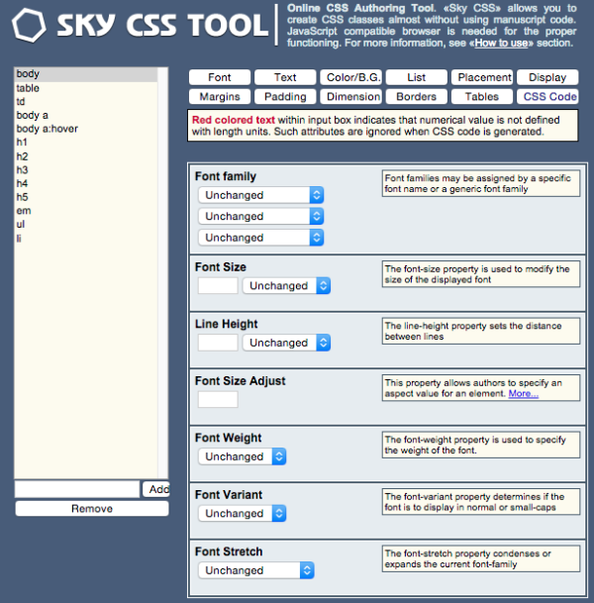Open the first Font family dropdown
The height and width of the screenshot is (603, 594).
261,195
